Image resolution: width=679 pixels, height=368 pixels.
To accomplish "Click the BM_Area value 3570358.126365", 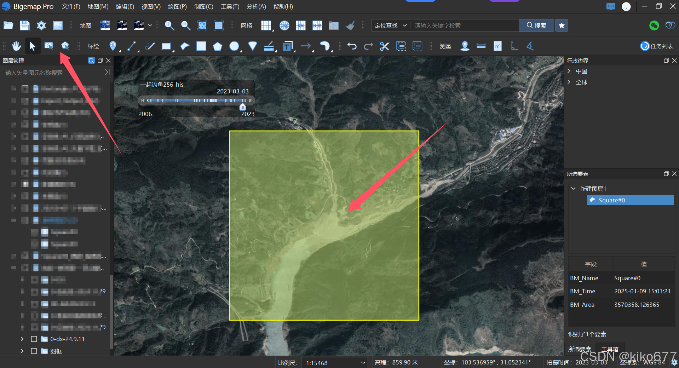I will coord(637,305).
